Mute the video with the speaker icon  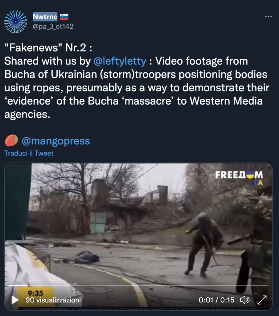[x=244, y=300]
